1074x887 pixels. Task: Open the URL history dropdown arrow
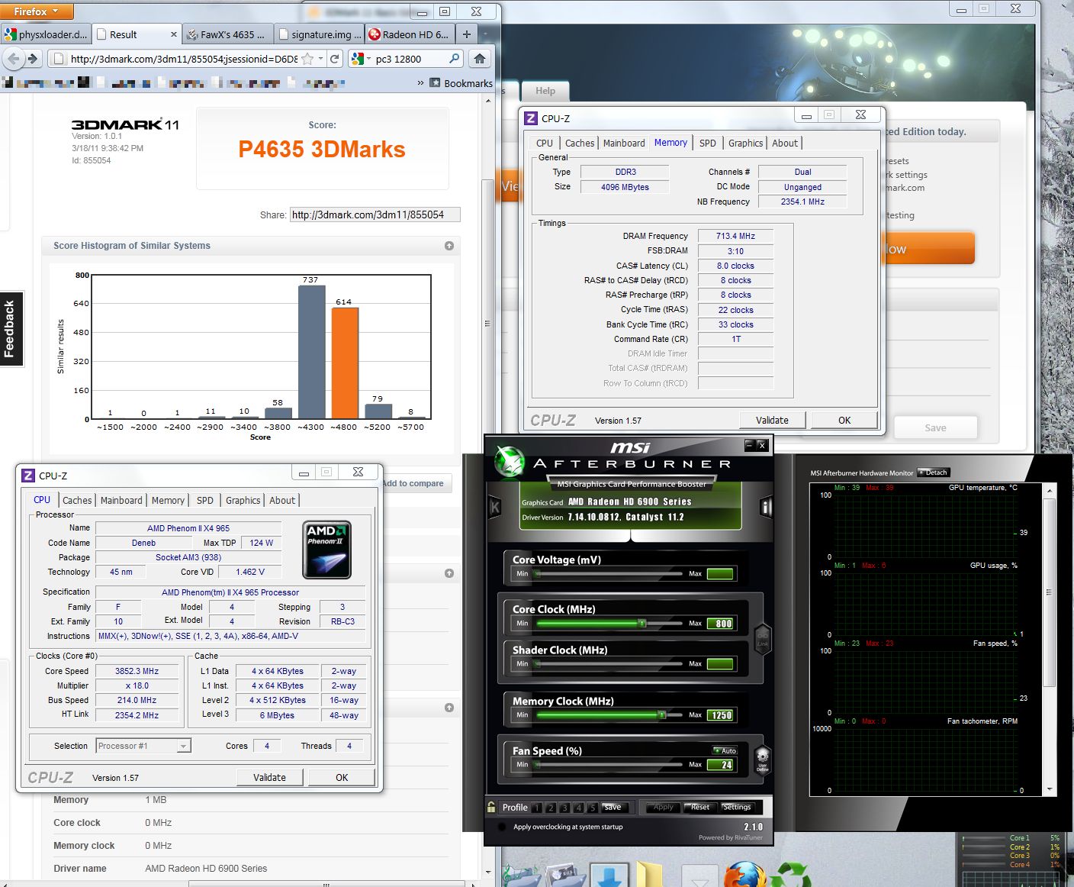(321, 59)
